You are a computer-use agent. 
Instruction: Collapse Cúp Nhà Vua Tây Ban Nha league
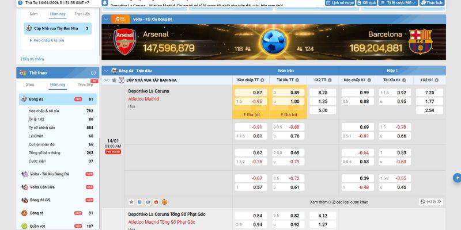[107, 80]
